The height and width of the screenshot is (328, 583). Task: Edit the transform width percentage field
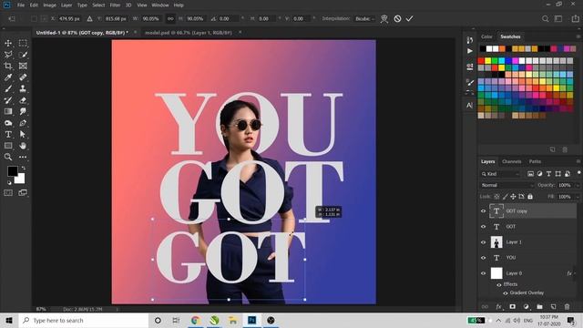(151, 18)
